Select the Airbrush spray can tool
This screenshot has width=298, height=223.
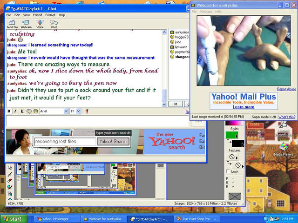10,194
